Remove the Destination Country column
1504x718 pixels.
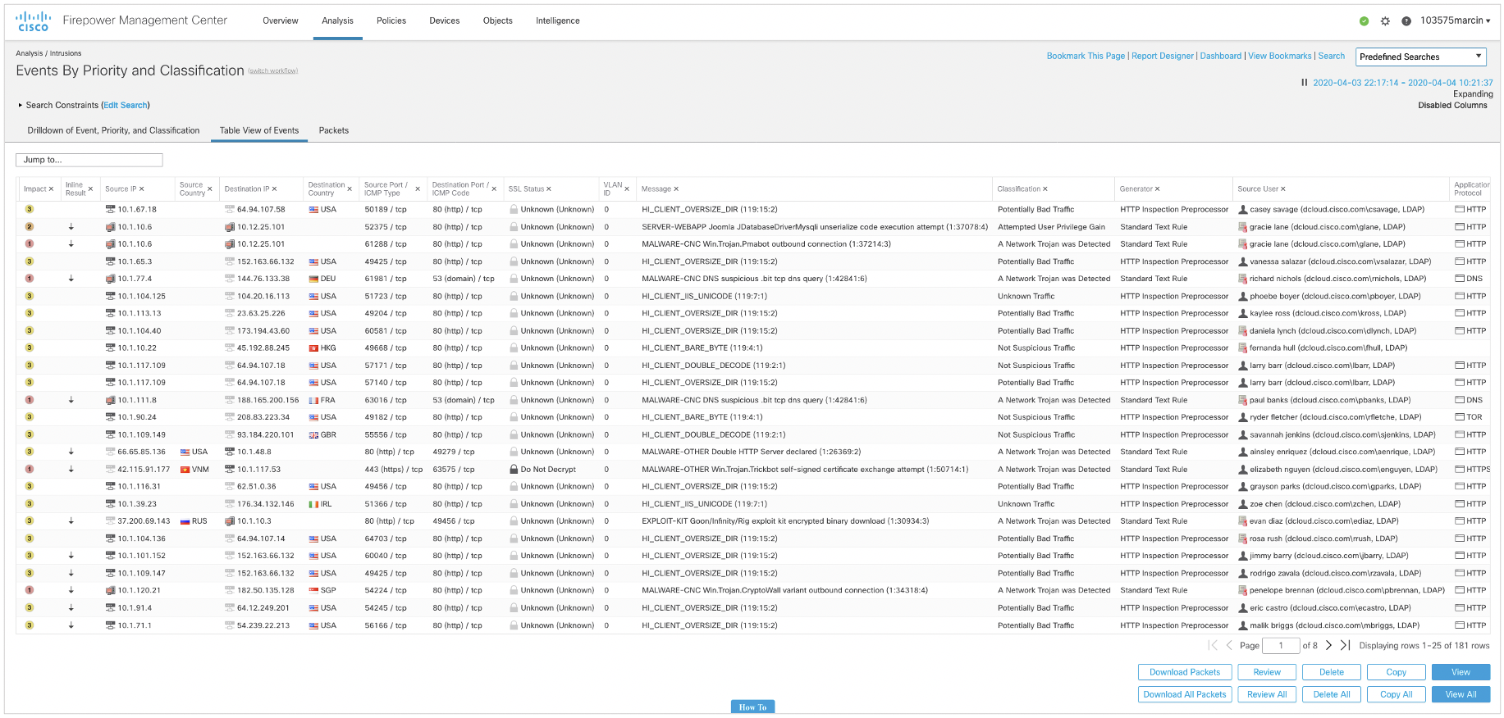click(x=350, y=189)
